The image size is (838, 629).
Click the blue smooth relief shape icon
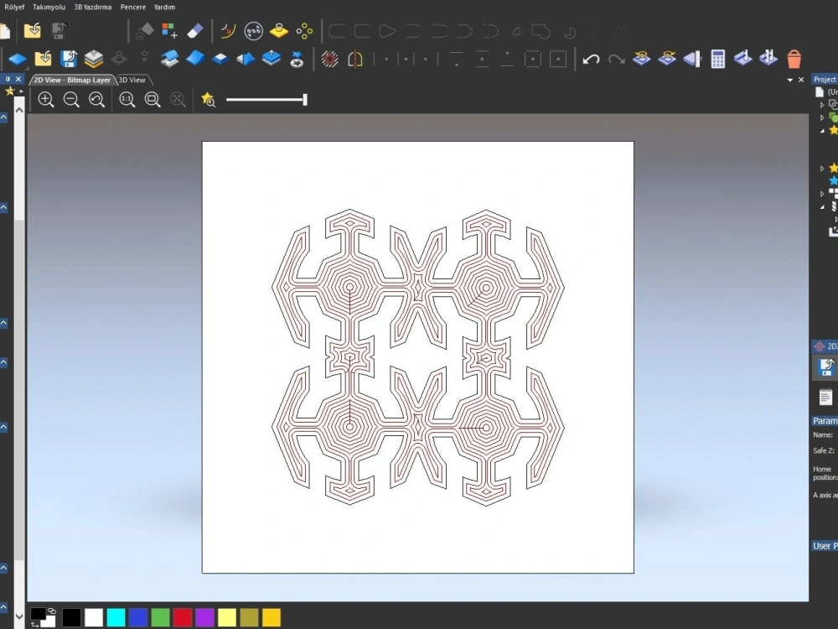point(195,59)
